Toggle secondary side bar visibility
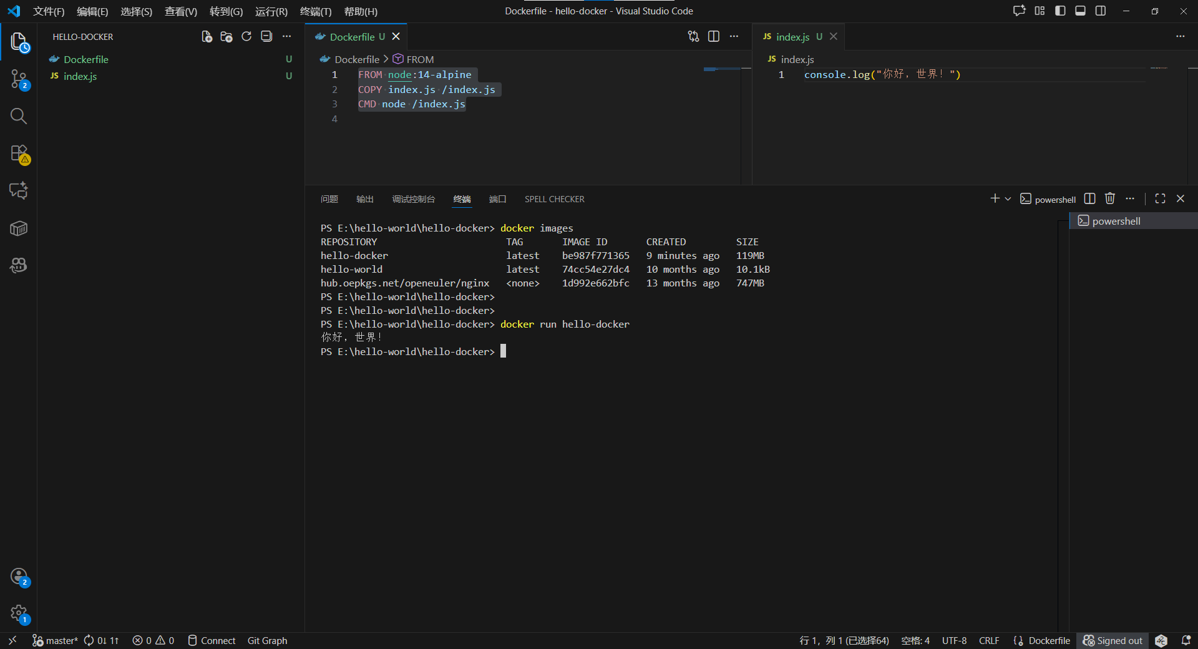 point(1101,11)
